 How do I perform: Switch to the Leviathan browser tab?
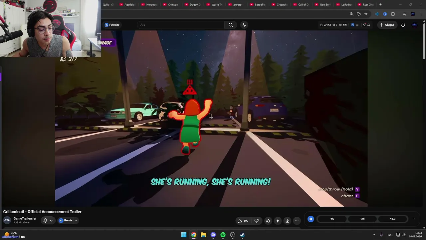coord(344,5)
